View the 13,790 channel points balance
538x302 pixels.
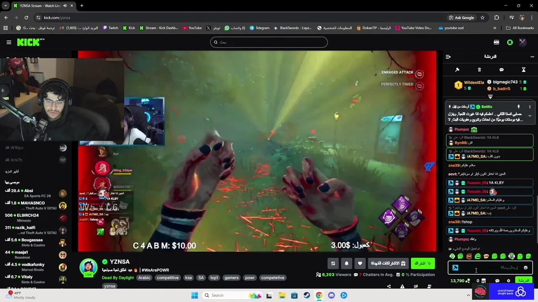[x=460, y=281]
